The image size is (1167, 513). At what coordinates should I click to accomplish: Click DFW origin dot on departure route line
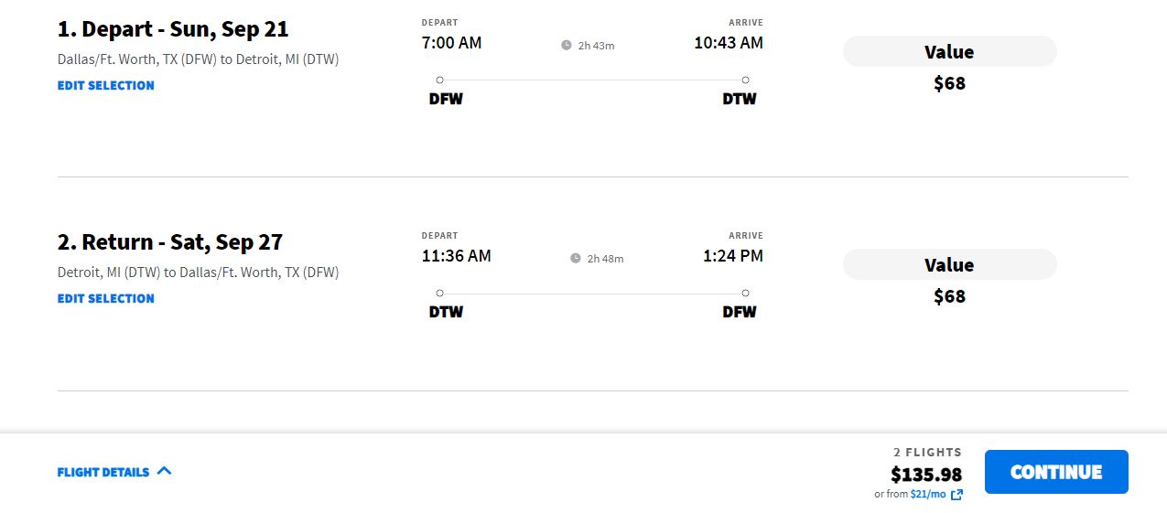439,80
